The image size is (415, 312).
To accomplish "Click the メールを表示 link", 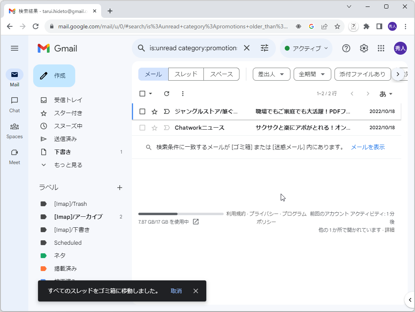I will pos(367,147).
